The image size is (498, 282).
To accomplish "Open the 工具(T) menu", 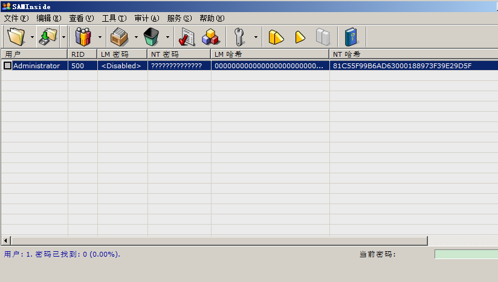I will 114,18.
